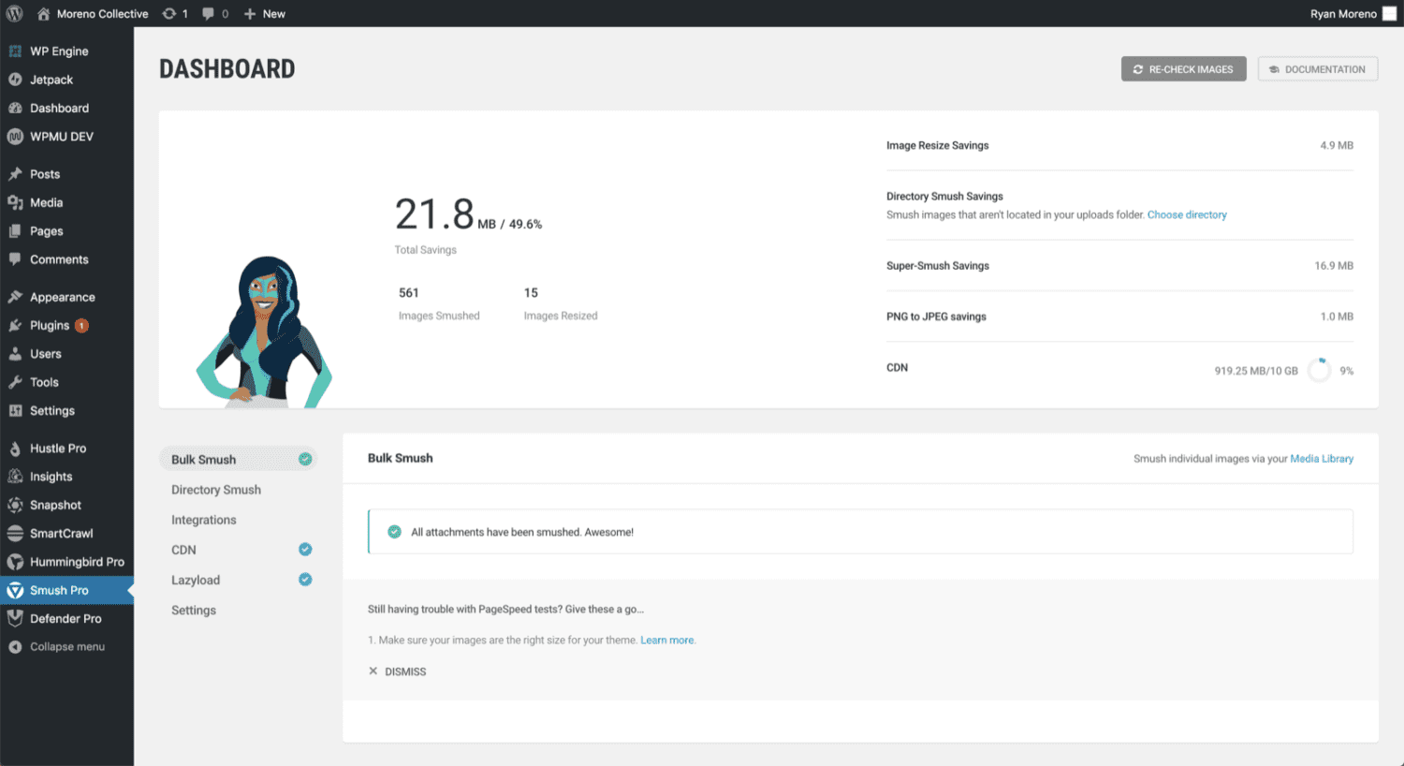Click the CDN usage progress circle
Viewport: 1404px width, 766px height.
tap(1319, 369)
